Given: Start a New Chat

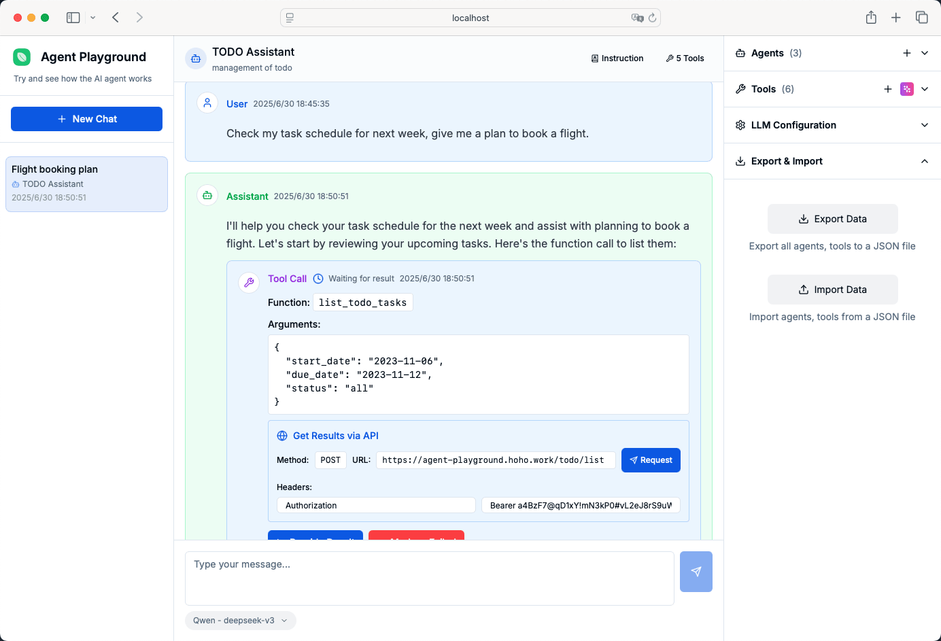Looking at the screenshot, I should coord(86,118).
